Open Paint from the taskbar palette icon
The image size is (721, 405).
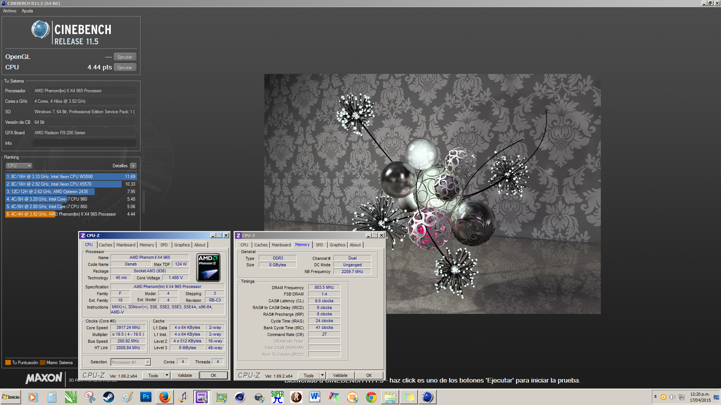click(127, 397)
